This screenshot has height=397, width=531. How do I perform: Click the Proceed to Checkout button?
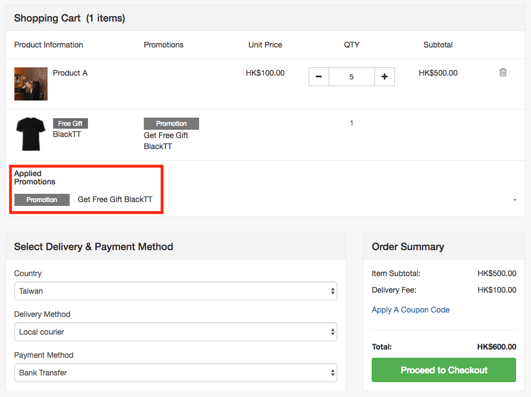coord(444,370)
